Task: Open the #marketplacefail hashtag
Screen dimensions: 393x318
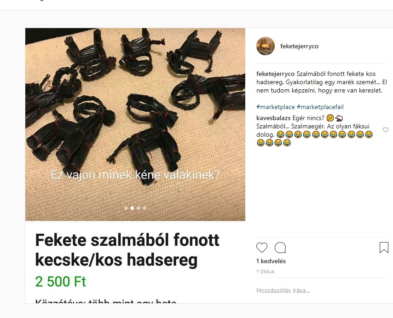Action: tap(320, 107)
